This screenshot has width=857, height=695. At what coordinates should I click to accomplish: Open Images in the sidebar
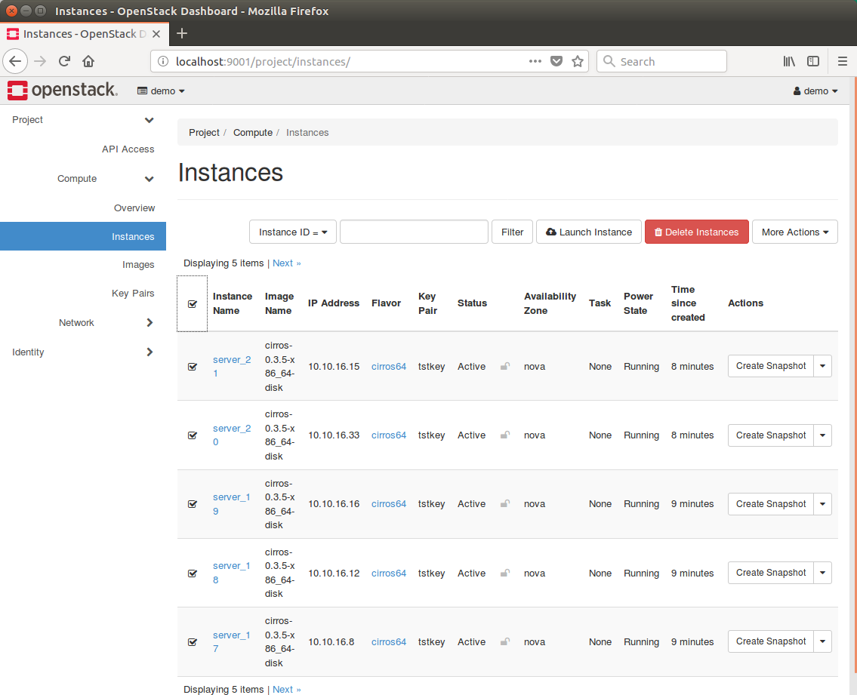pyautogui.click(x=138, y=264)
